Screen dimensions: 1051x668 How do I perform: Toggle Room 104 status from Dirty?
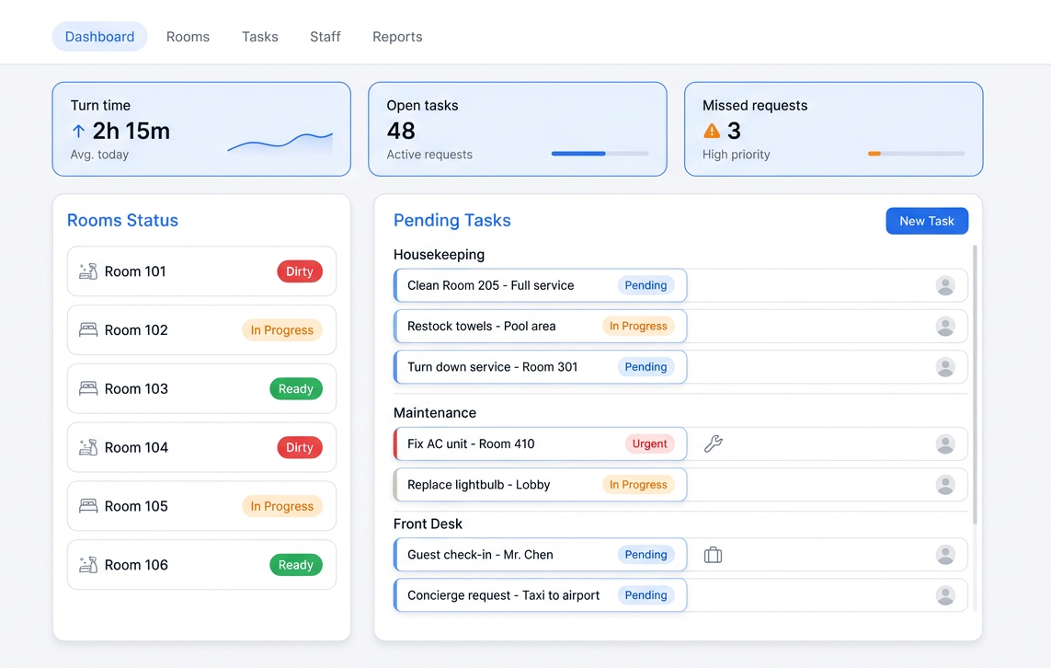click(x=299, y=447)
